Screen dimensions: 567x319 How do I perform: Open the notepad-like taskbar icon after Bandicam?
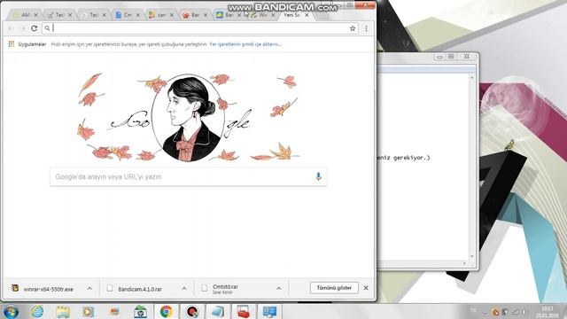click(x=218, y=312)
